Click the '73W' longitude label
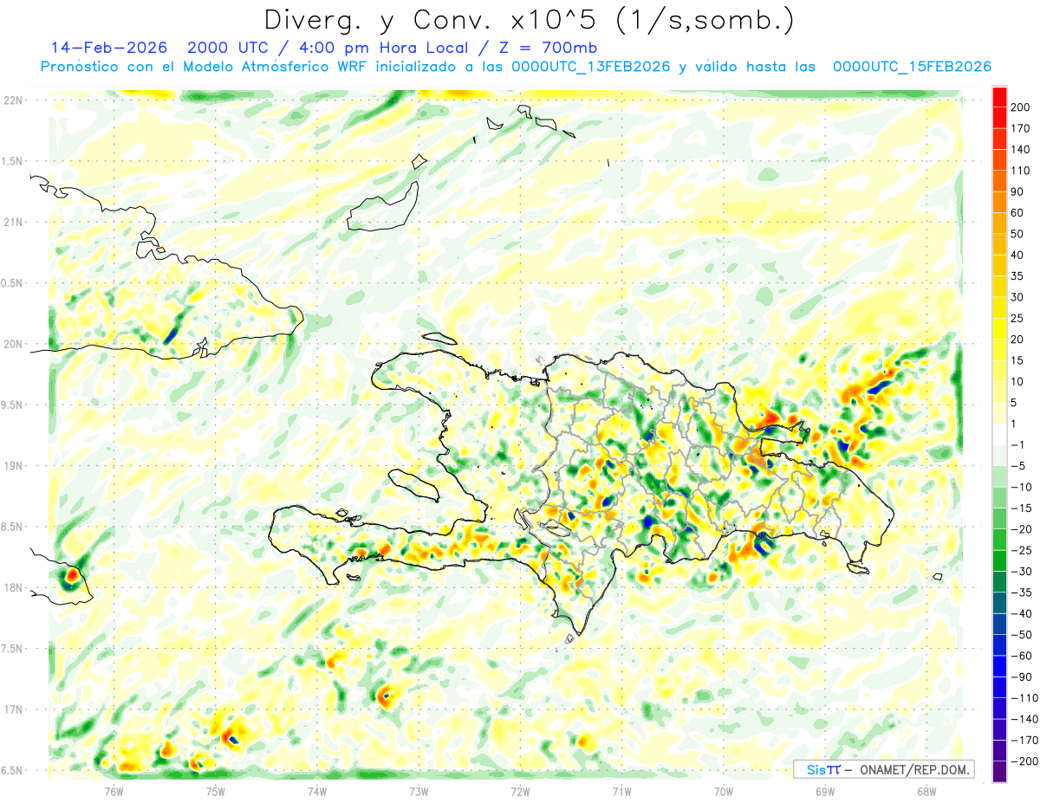 click(419, 791)
